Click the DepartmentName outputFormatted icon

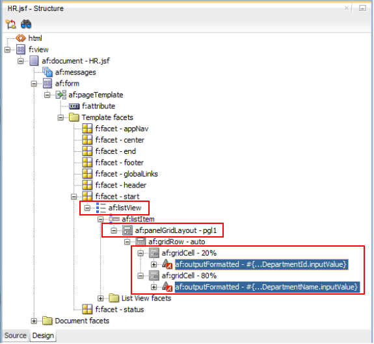(x=167, y=287)
